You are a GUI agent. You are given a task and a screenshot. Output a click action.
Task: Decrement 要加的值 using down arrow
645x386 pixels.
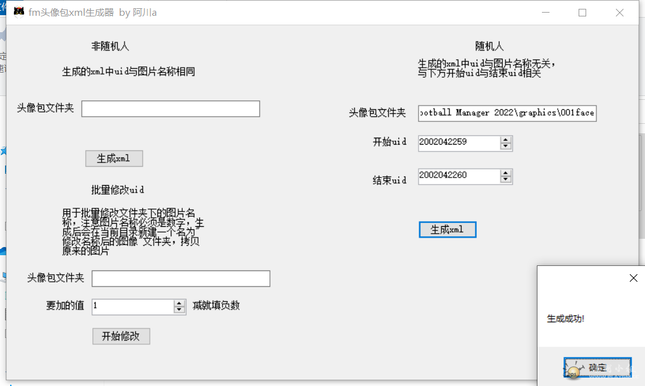pyautogui.click(x=179, y=310)
